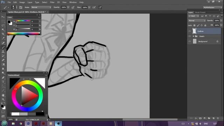Image resolution: width=224 pixels, height=126 pixels.
Task: Select the Healing Brush tool
Action: pos(3,43)
